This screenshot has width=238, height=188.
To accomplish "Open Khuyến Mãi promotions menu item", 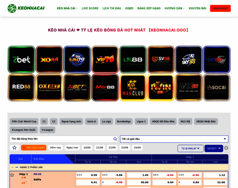I will (x=198, y=8).
